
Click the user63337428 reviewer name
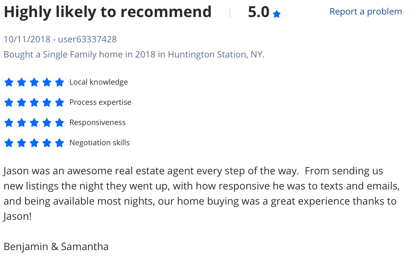(x=87, y=39)
